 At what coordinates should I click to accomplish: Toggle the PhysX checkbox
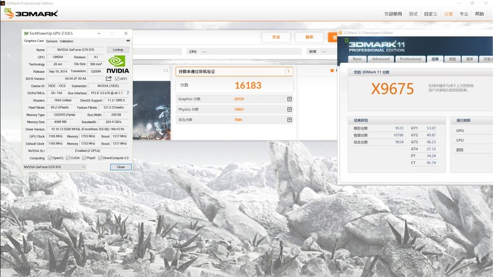tap(84, 158)
